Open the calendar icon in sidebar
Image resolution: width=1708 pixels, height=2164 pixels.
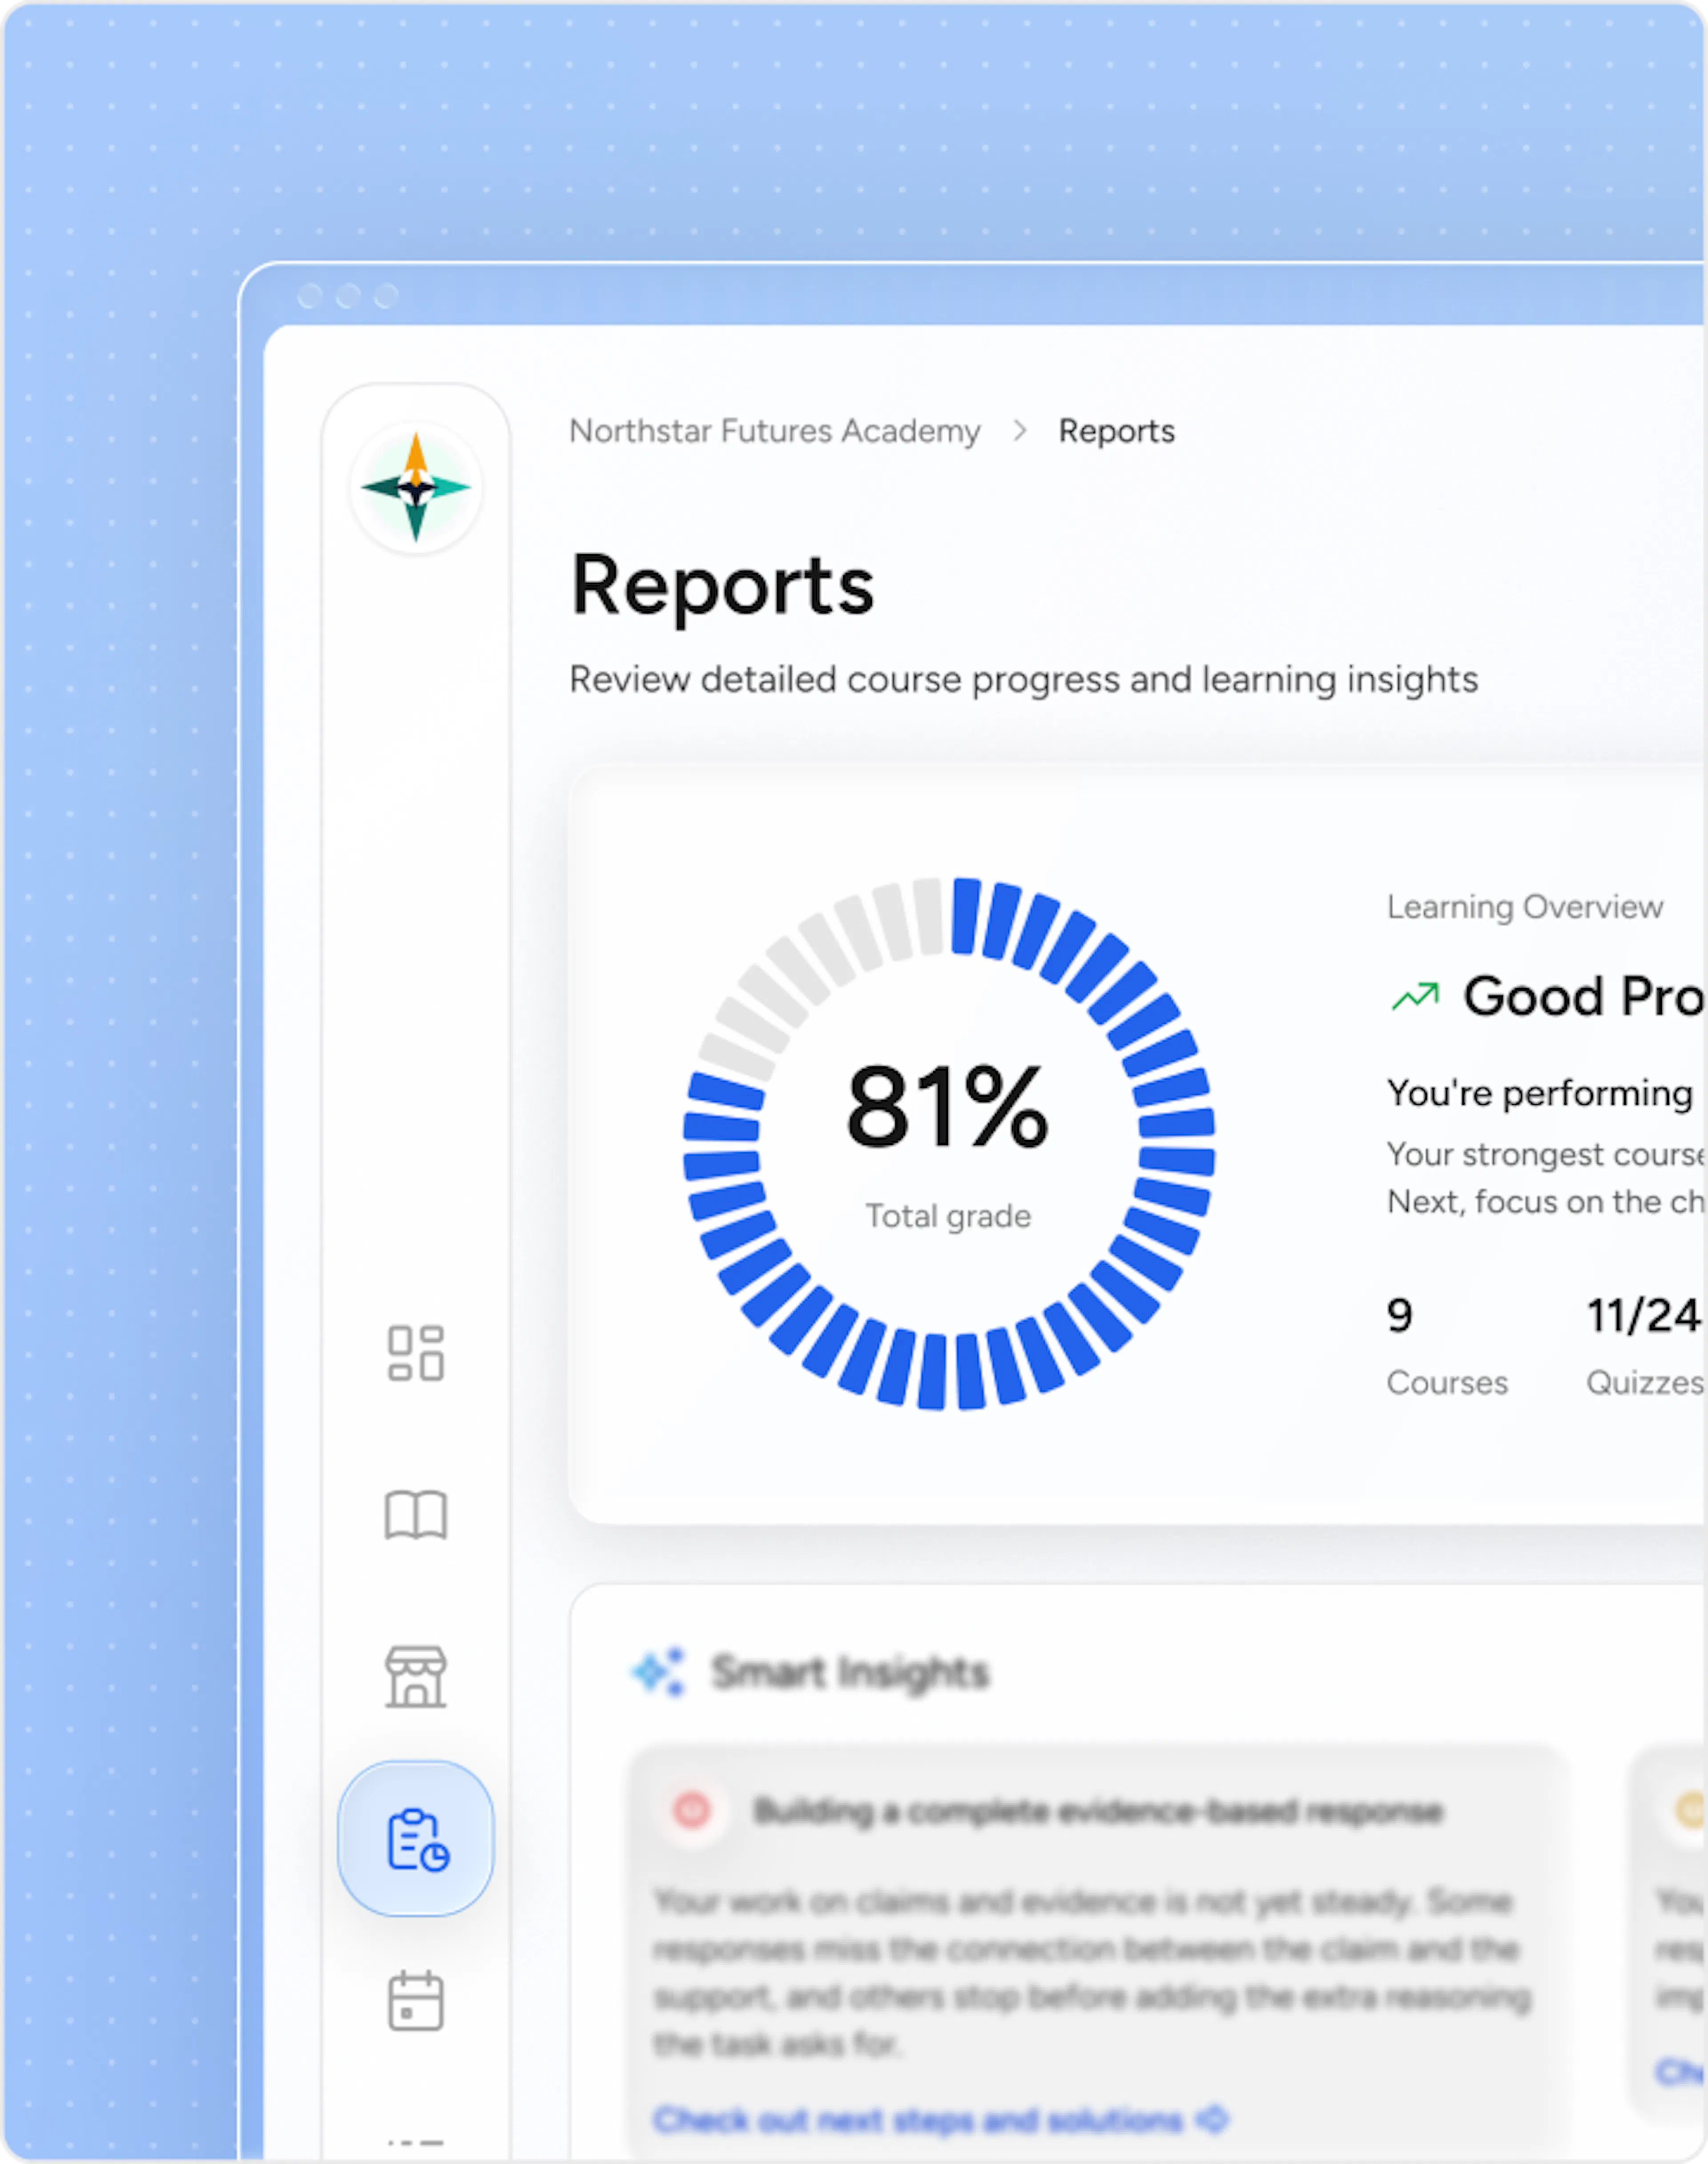pyautogui.click(x=416, y=2001)
